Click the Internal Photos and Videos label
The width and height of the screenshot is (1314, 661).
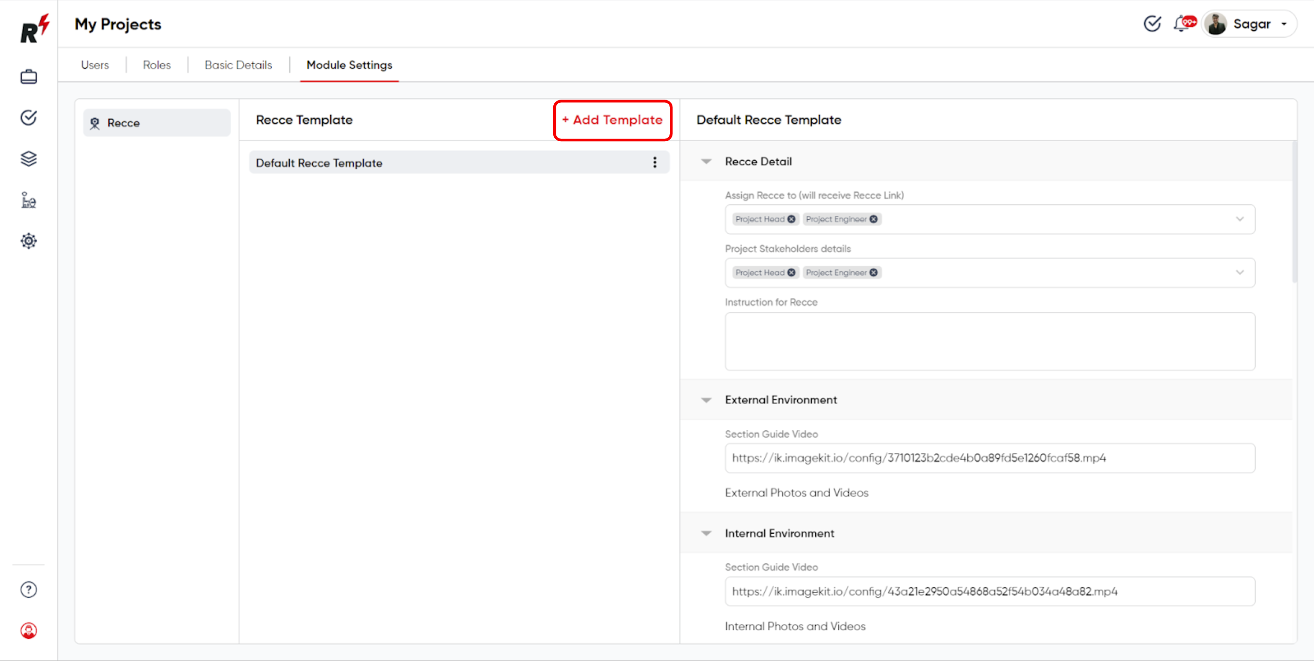[x=795, y=626]
